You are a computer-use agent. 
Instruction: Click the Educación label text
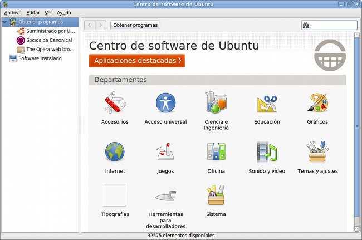267,122
